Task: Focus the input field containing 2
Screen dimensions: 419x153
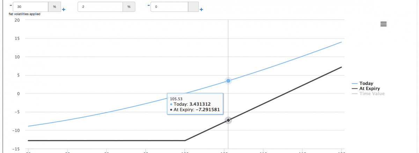Action: point(100,7)
